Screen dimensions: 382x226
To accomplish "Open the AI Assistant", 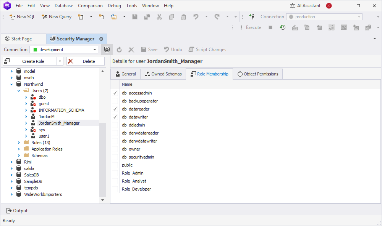I will pos(306,5).
